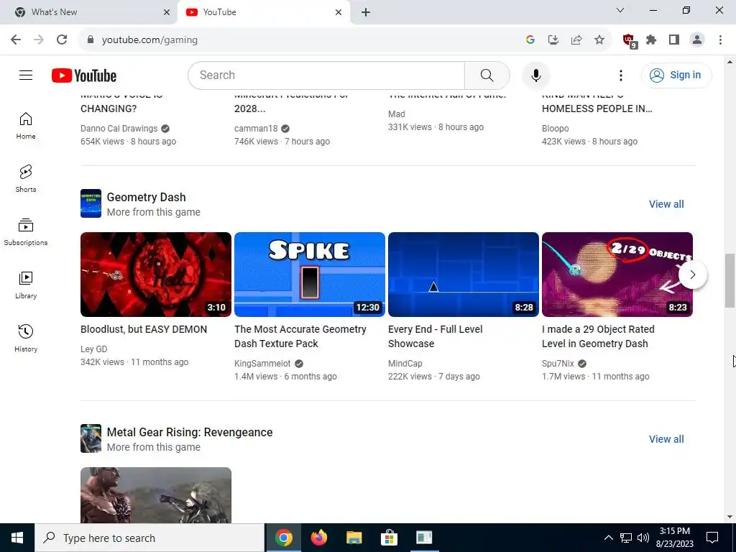Click the site lock icon
736x552 pixels.
[x=91, y=40]
